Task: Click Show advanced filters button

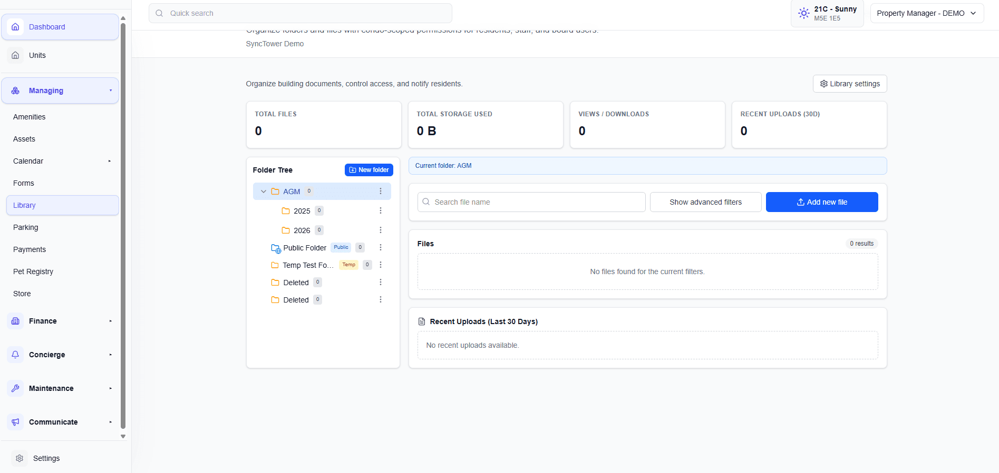Action: 705,202
